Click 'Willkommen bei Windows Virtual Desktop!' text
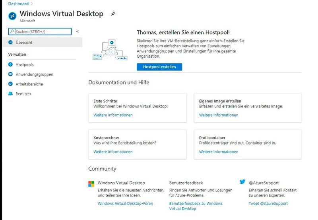318x220 pixels. click(130, 106)
